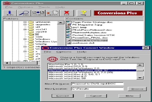
Task: Click the Cancel button
Action: point(96,96)
